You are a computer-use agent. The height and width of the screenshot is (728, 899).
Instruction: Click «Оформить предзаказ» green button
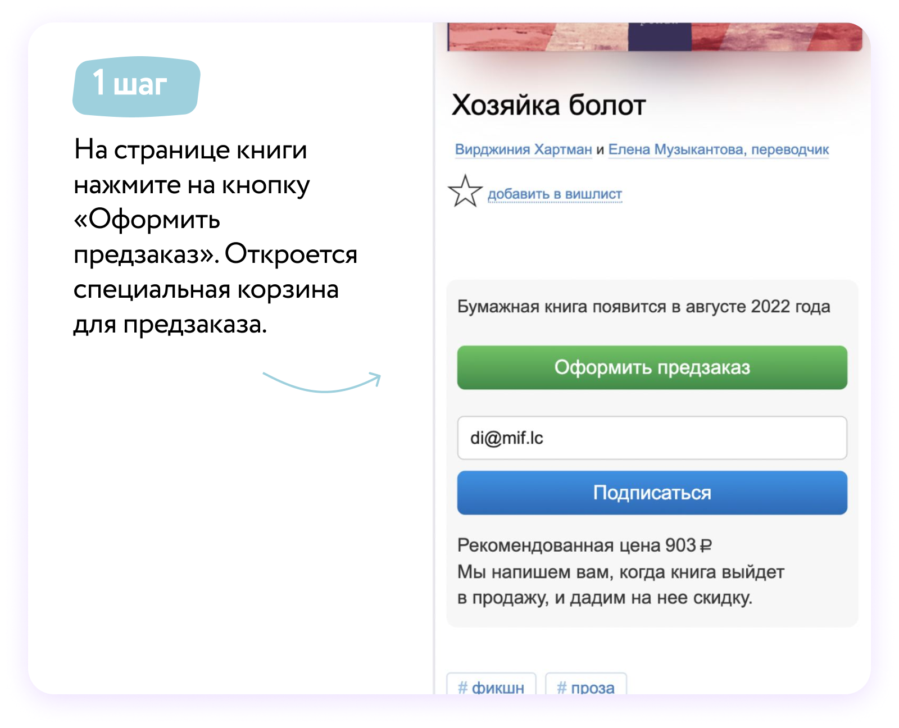(x=652, y=368)
